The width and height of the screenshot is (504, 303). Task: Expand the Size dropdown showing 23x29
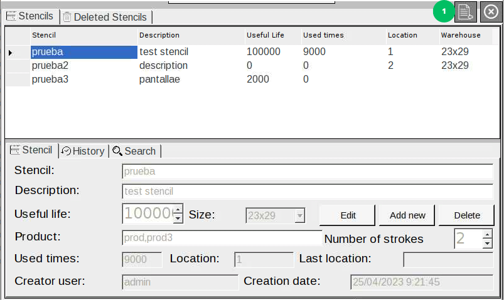point(299,215)
